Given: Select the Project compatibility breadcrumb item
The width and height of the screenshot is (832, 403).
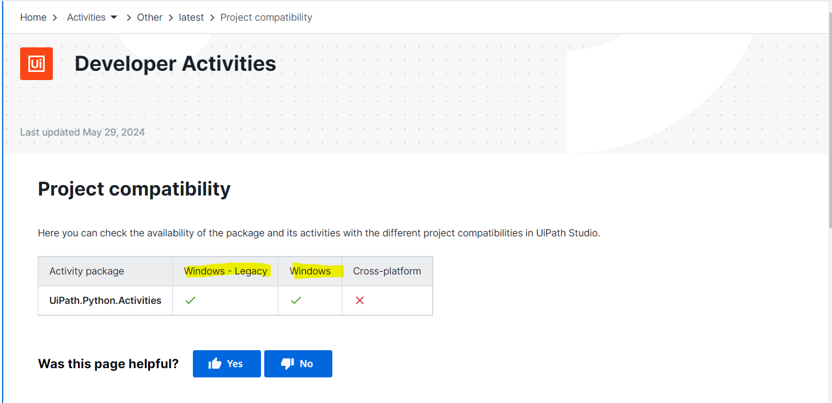Looking at the screenshot, I should pos(266,17).
